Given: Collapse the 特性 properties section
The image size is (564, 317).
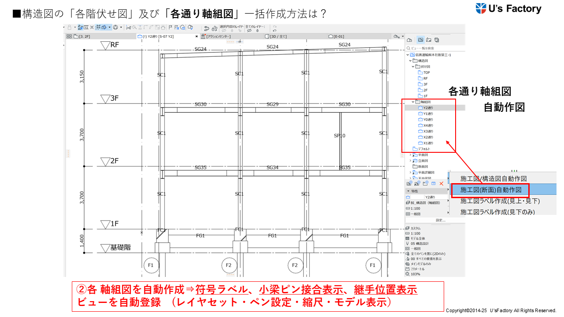Looking at the screenshot, I should pos(408,191).
